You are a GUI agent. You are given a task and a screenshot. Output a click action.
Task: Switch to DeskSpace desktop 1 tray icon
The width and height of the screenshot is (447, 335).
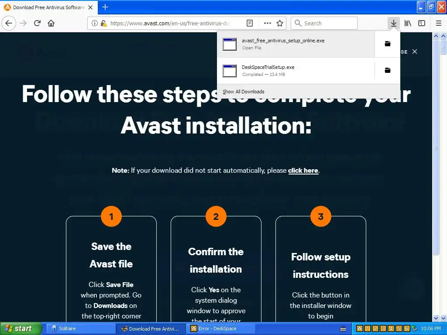[368, 328]
